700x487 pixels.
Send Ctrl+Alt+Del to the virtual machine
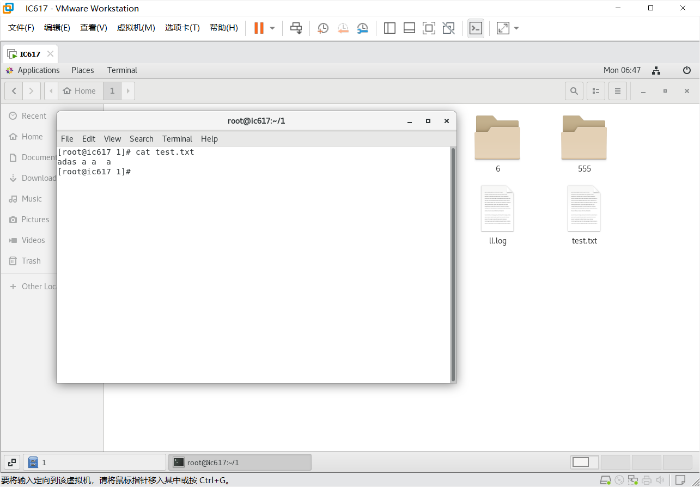click(x=296, y=28)
